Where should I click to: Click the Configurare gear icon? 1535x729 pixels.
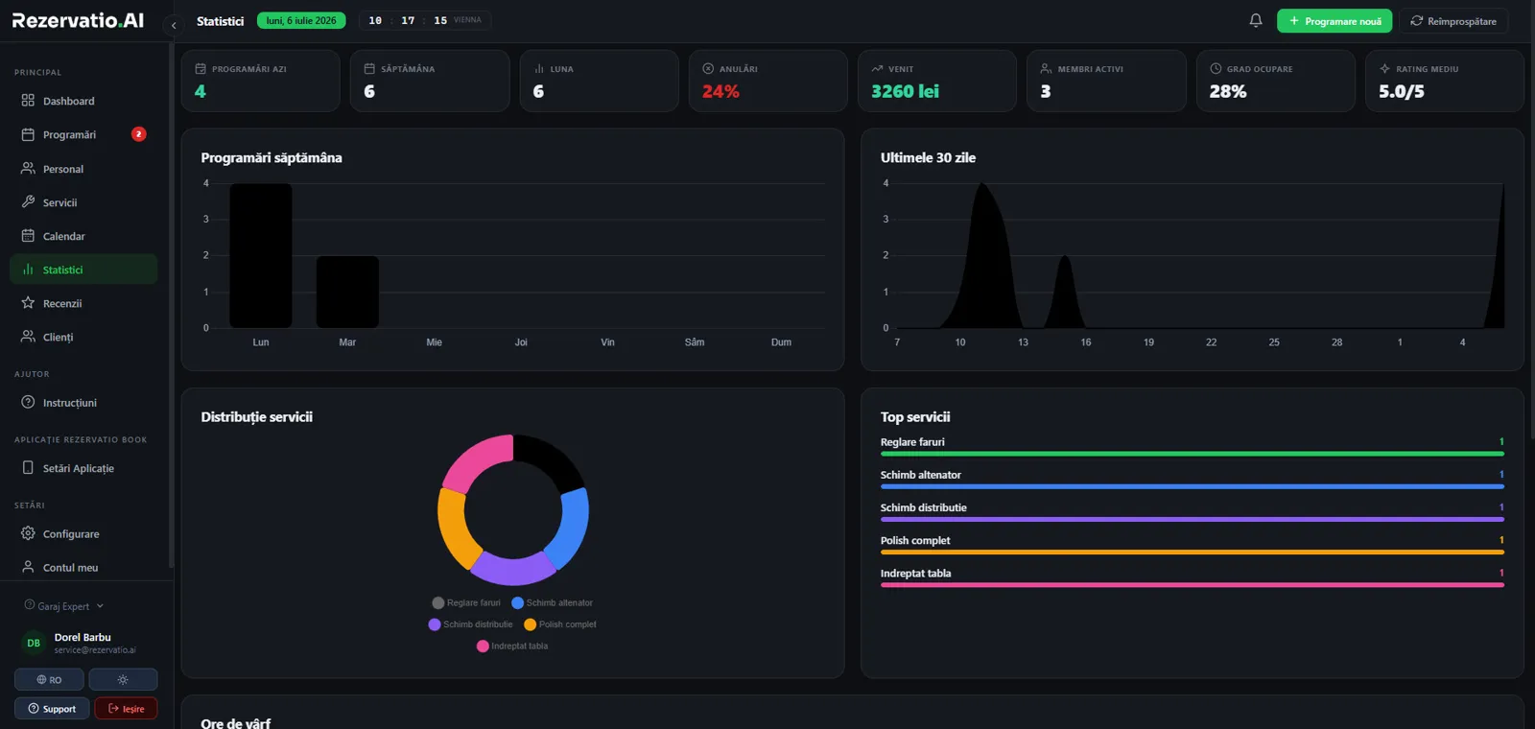[28, 533]
